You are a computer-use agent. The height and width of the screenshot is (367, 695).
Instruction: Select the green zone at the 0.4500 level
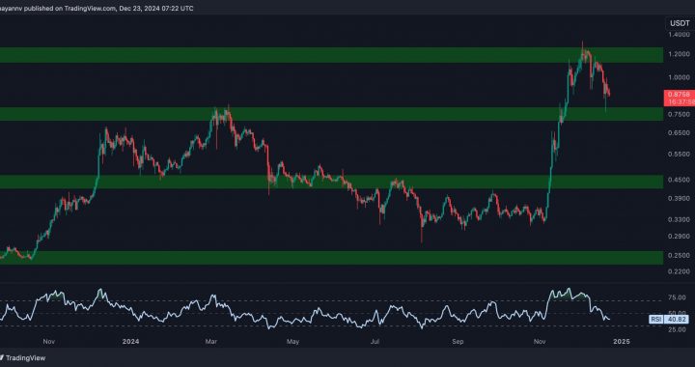tap(331, 182)
